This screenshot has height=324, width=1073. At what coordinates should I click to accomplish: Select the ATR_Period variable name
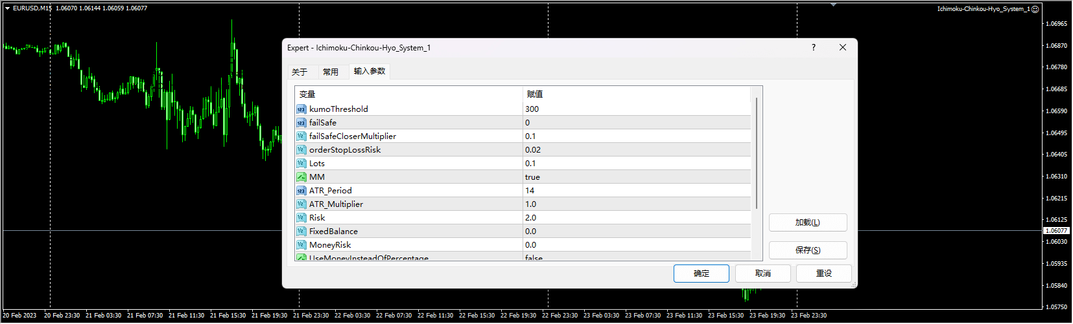pos(331,191)
